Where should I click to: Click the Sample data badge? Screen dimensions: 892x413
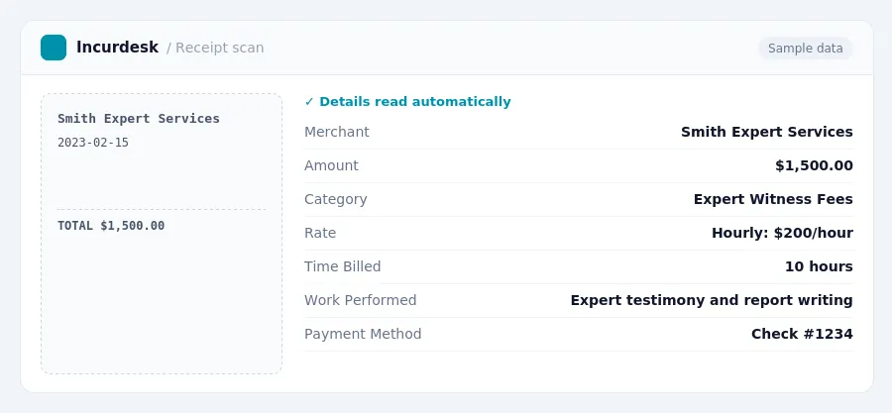(x=805, y=49)
